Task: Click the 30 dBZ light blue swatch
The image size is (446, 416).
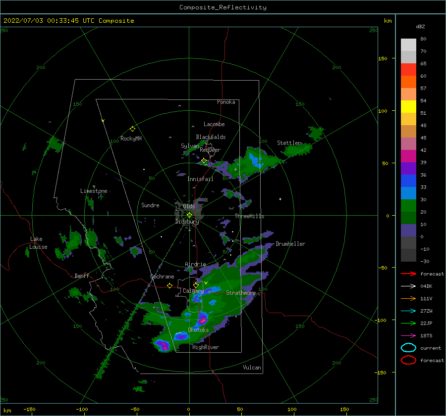Action: 408,193
